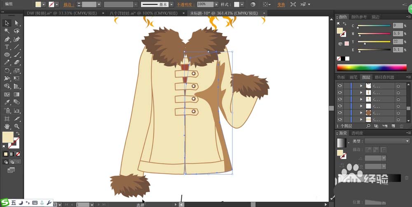Click the 不透明度 link in control bar
This screenshot has height=207, width=412.
coord(186,5)
